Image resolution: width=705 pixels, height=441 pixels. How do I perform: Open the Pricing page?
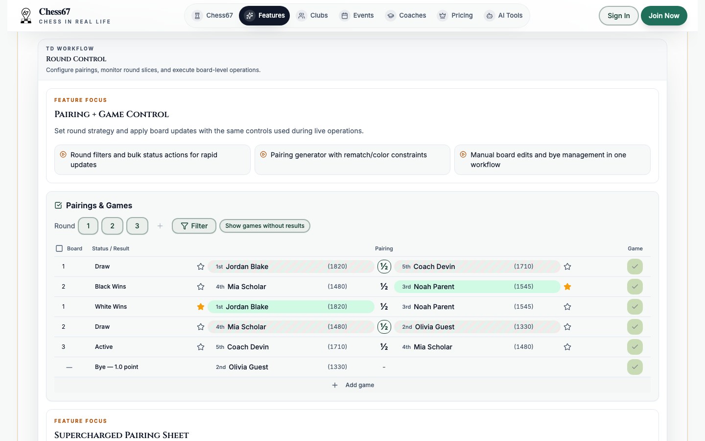point(455,16)
